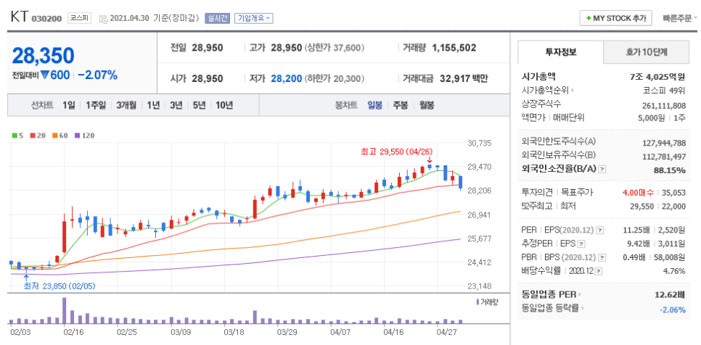Click the 실시간 badge button
This screenshot has height=345, width=701.
[x=217, y=18]
